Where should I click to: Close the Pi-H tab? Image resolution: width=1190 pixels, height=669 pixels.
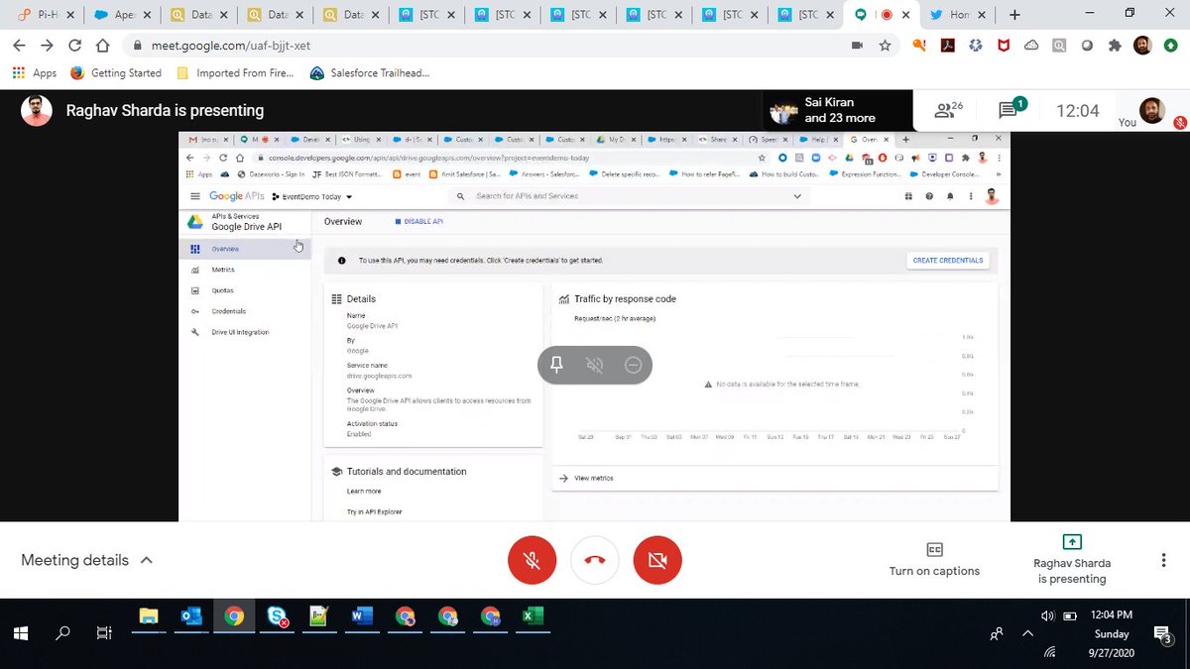[x=68, y=15]
